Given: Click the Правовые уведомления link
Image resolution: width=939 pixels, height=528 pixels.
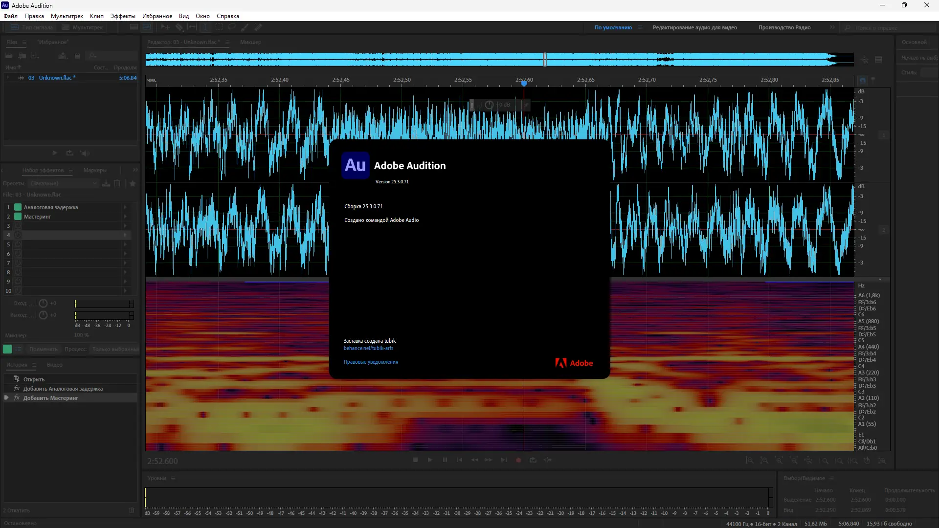Looking at the screenshot, I should pos(371,362).
